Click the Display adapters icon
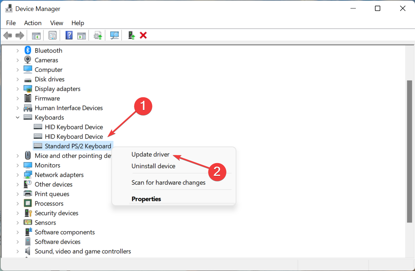This screenshot has height=271, width=415. tap(28, 89)
